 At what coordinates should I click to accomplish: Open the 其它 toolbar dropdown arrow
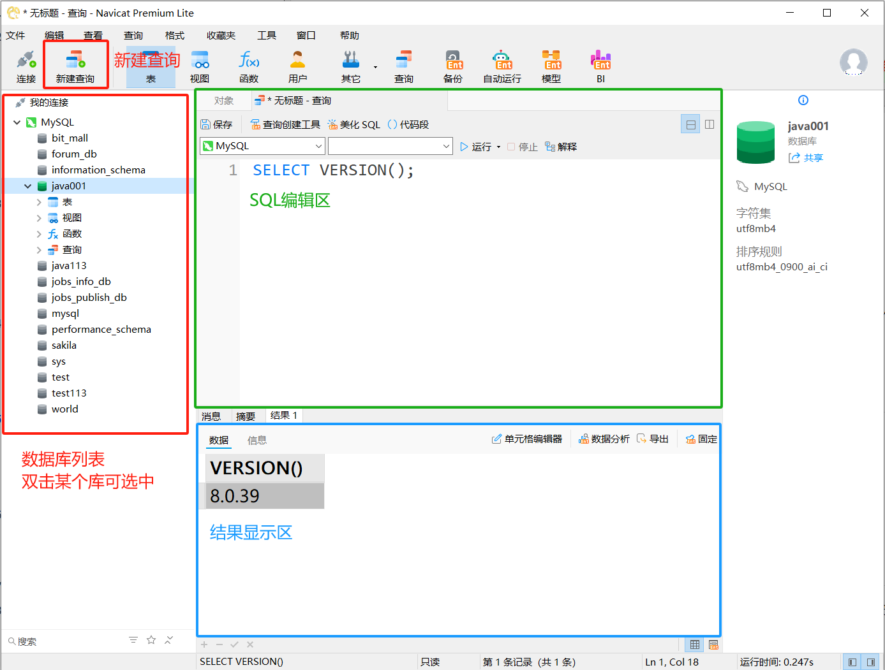click(x=375, y=67)
